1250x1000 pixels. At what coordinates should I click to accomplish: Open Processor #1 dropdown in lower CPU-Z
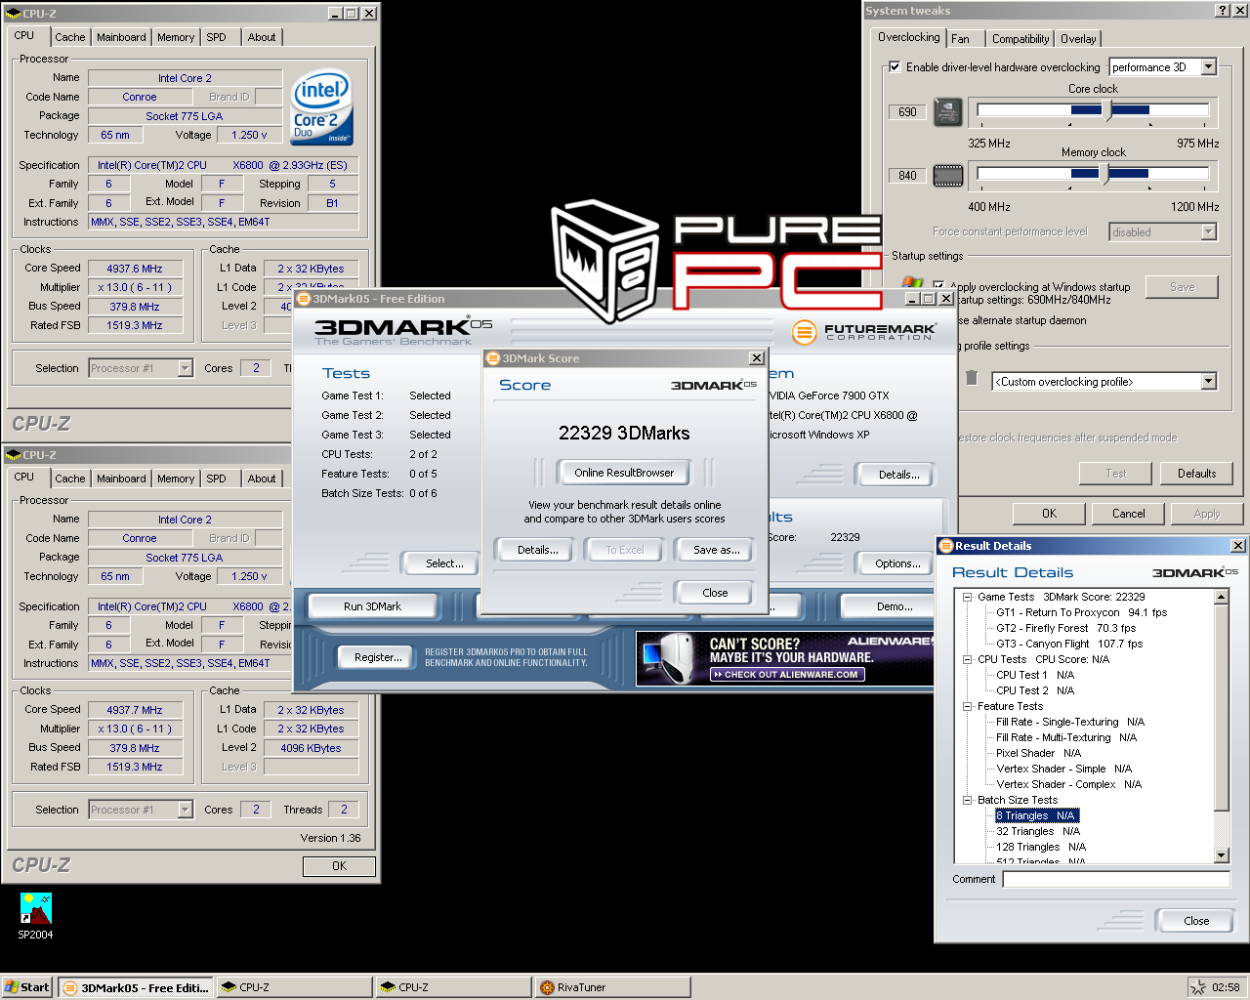[x=186, y=810]
